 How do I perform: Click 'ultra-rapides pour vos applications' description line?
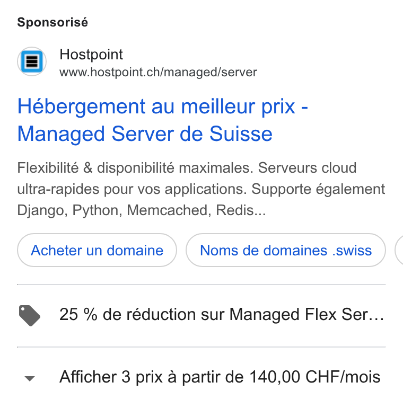coord(132,189)
